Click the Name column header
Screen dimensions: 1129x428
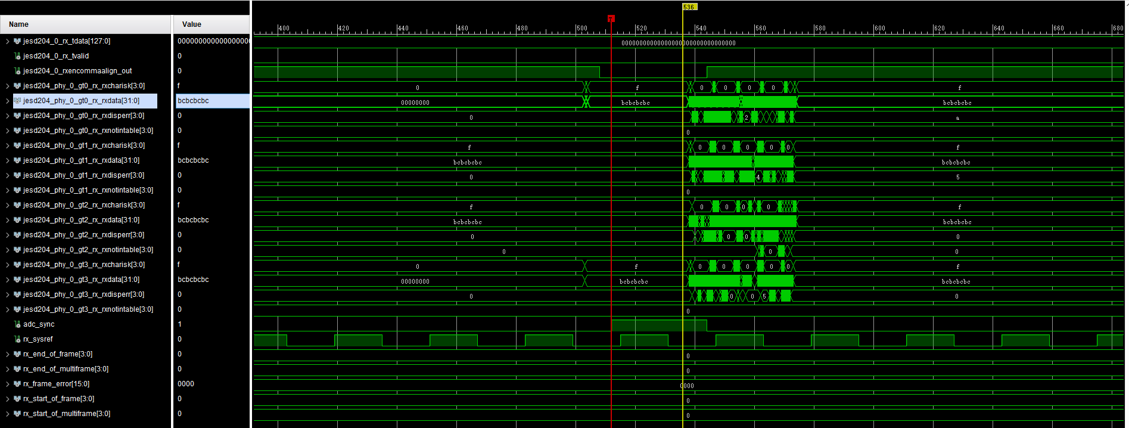85,24
